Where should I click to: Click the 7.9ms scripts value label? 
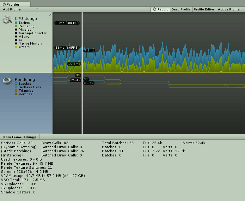tap(89, 51)
